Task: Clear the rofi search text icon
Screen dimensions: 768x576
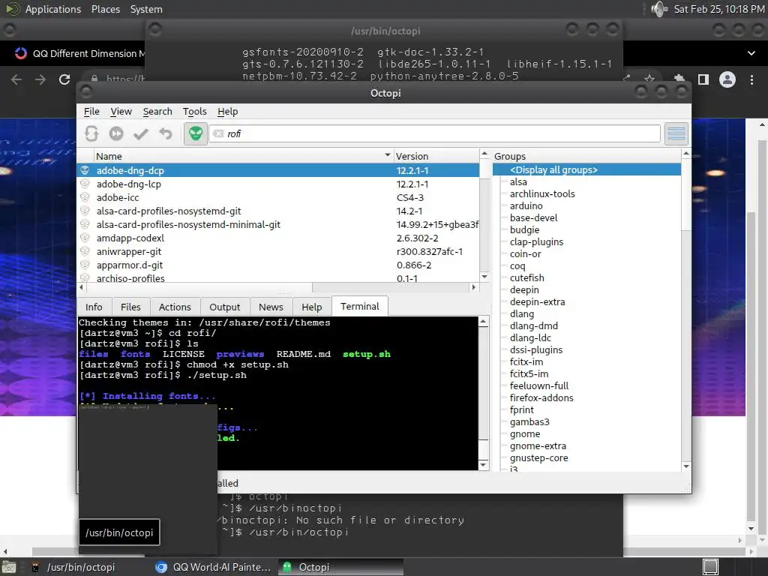Action: click(218, 133)
